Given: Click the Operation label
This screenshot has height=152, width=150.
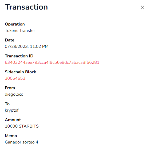Looking at the screenshot, I should pyautogui.click(x=15, y=24).
